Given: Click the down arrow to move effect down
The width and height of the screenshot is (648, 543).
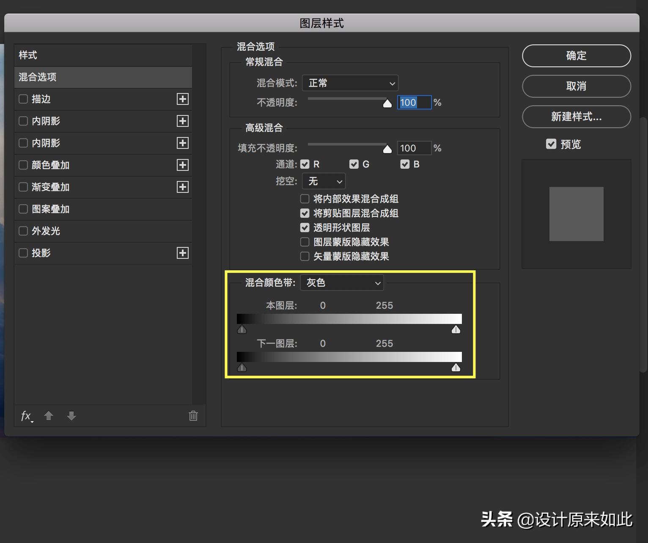Looking at the screenshot, I should tap(71, 416).
